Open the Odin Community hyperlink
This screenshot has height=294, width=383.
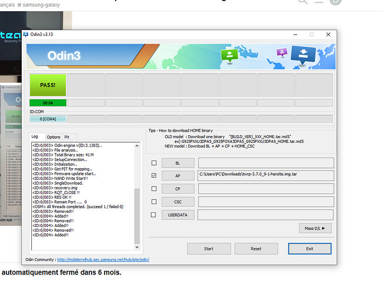[103, 259]
